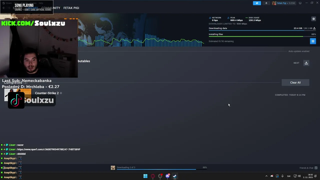Enter Big Picture mode via monitor icon
320x180 pixels.
(300, 3)
